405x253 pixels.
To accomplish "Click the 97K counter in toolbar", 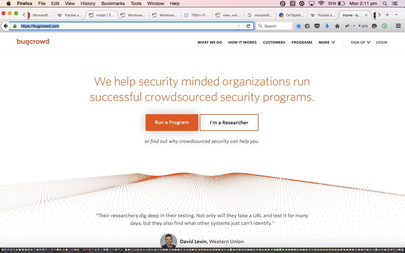I will click(364, 26).
